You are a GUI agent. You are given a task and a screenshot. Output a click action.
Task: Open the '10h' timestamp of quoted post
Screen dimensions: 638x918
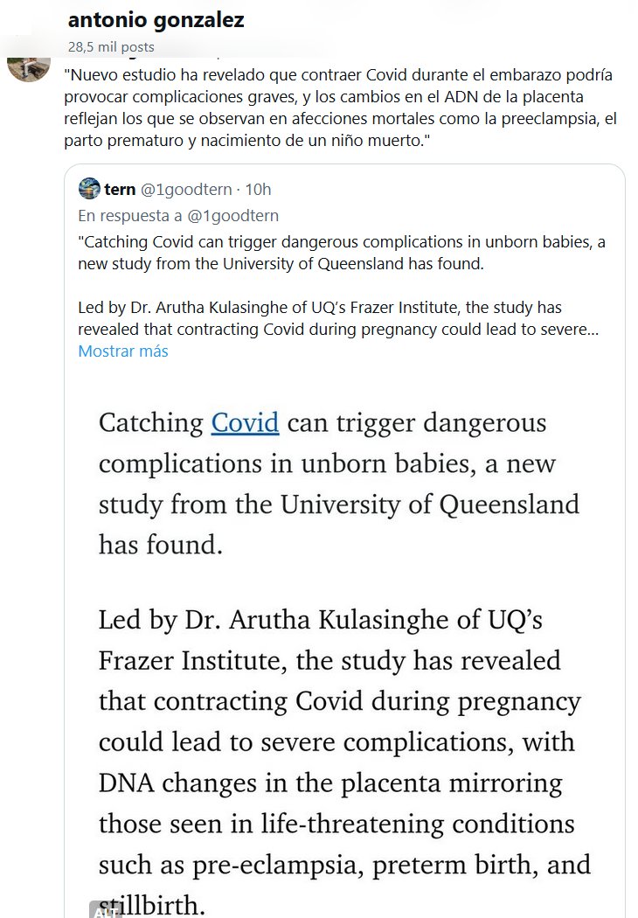click(259, 190)
